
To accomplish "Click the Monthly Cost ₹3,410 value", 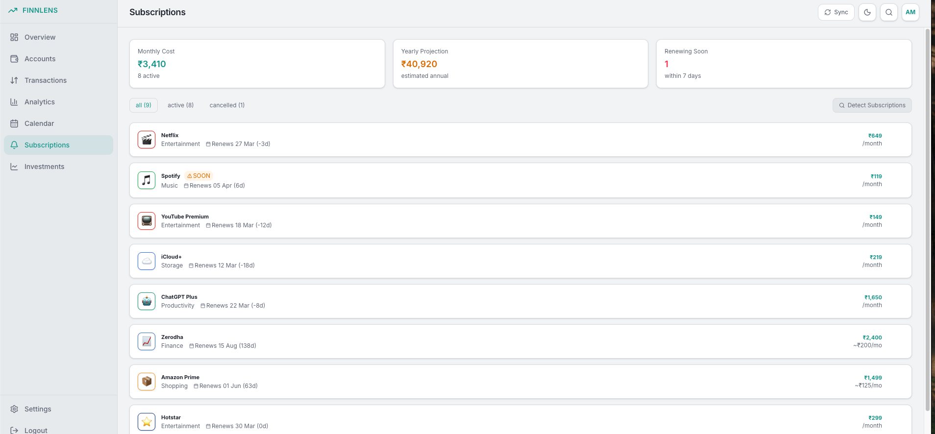I will (x=152, y=64).
